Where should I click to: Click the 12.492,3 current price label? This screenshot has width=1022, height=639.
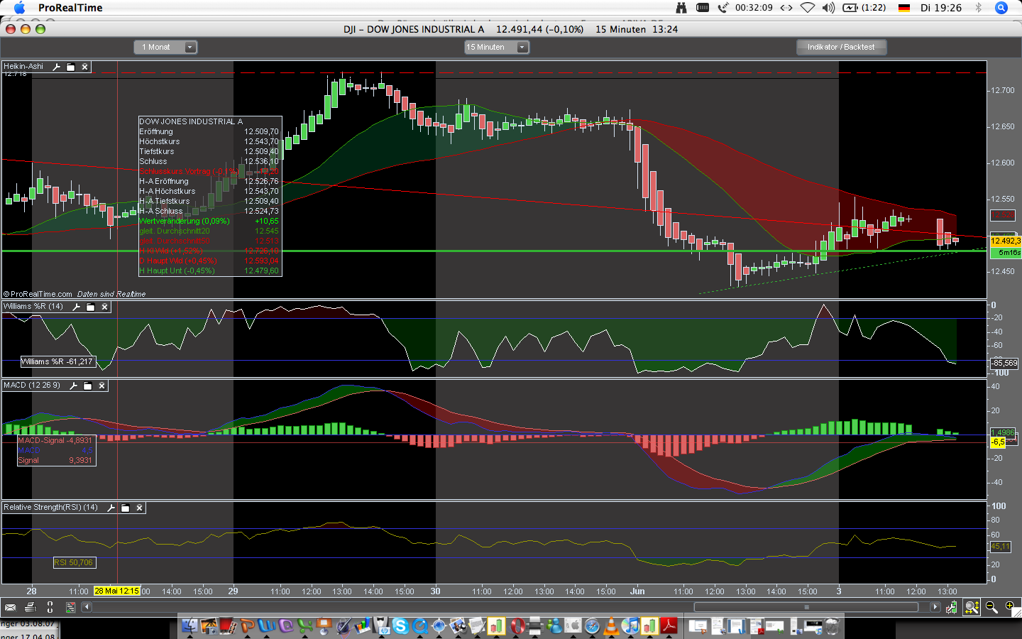[1005, 241]
